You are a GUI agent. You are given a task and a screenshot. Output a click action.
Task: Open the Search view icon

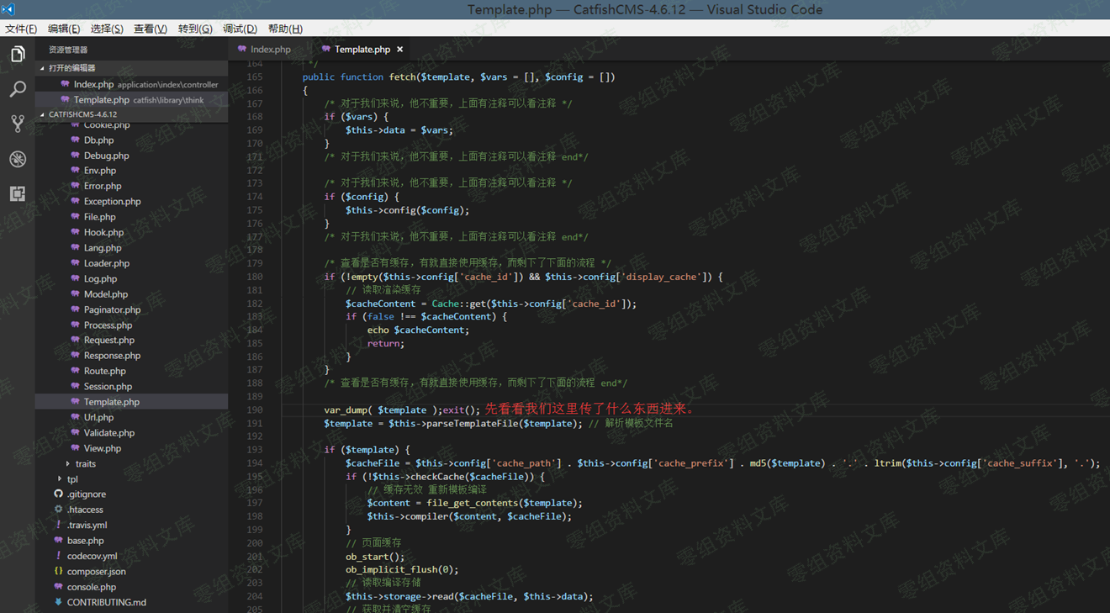[x=18, y=89]
